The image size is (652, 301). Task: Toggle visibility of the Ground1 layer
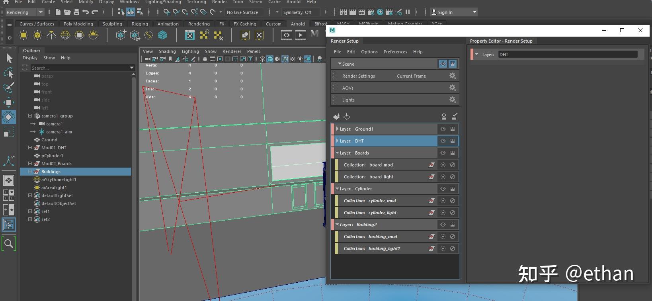[x=443, y=129]
